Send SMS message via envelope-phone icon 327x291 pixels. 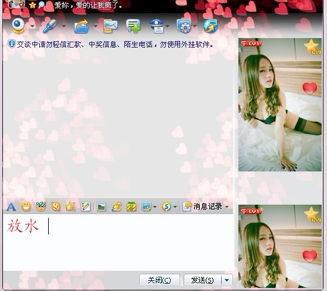(x=111, y=26)
